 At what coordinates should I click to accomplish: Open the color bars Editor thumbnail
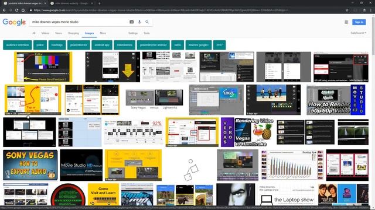pyautogui.click(x=43, y=67)
